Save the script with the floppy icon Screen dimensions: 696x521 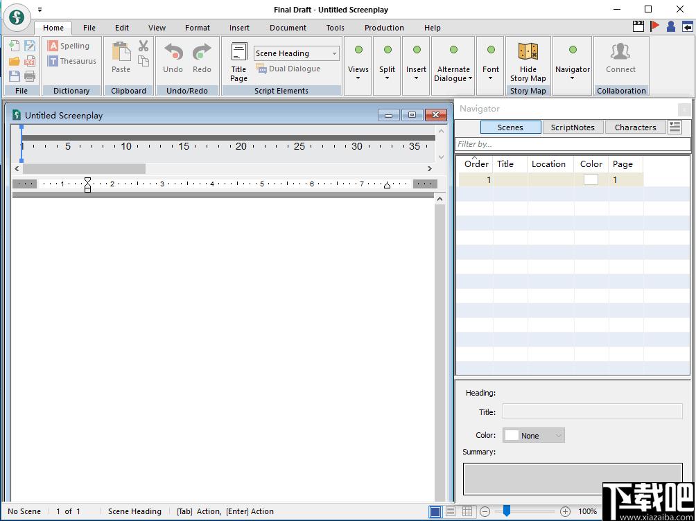[14, 76]
